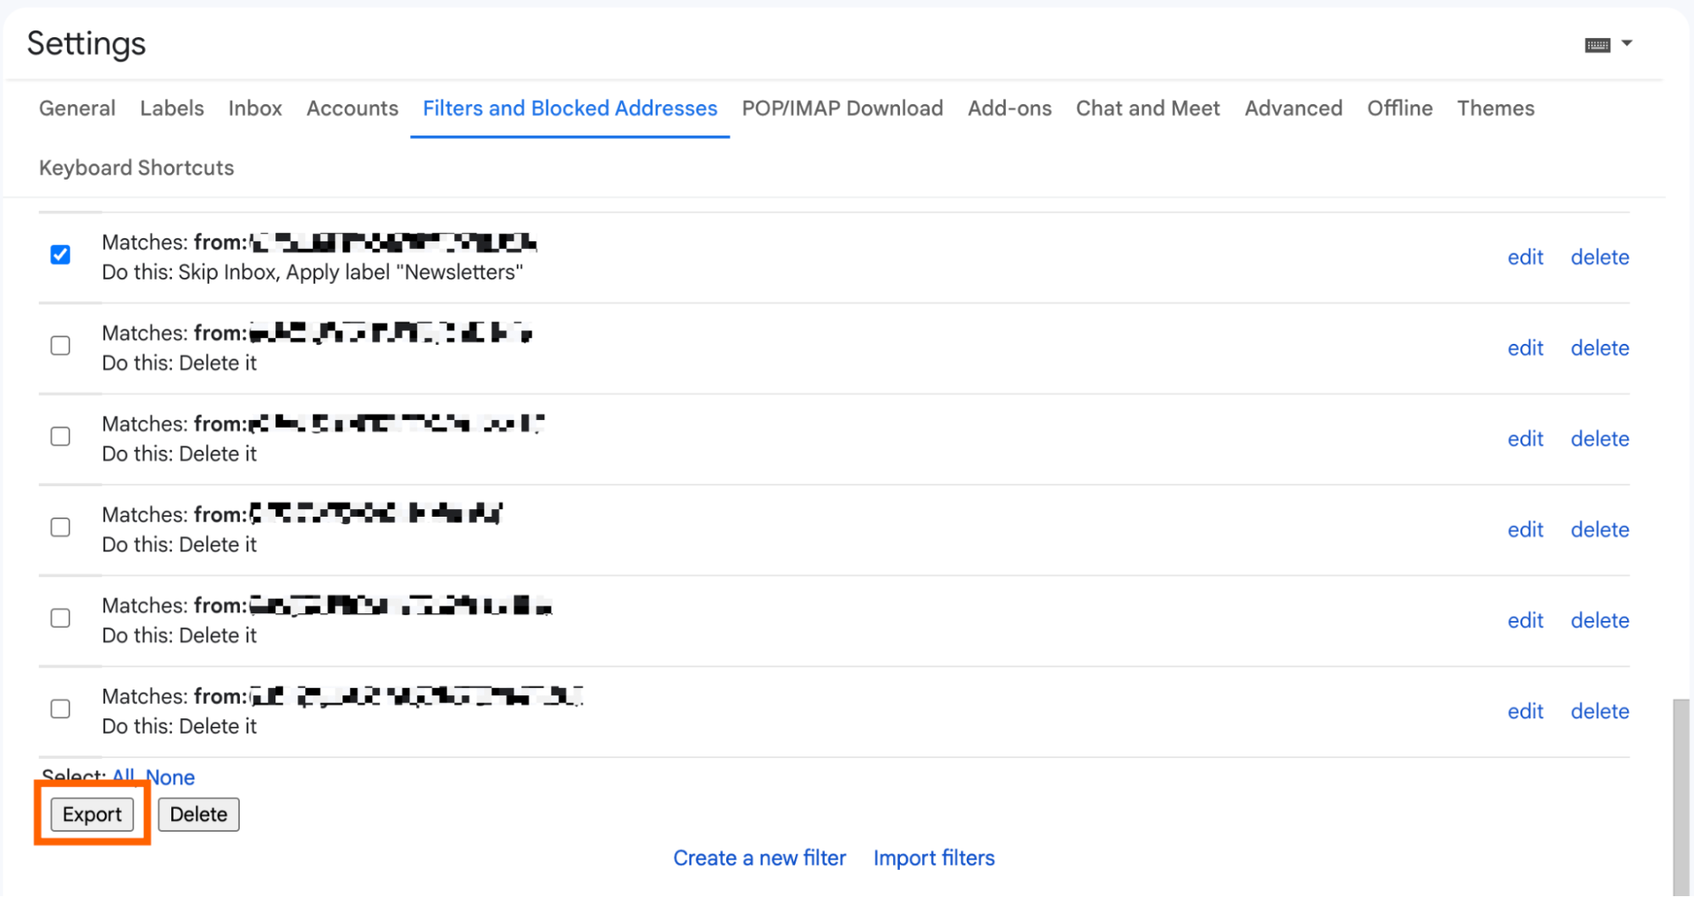Open POP/IMAP Download tab

(x=842, y=108)
